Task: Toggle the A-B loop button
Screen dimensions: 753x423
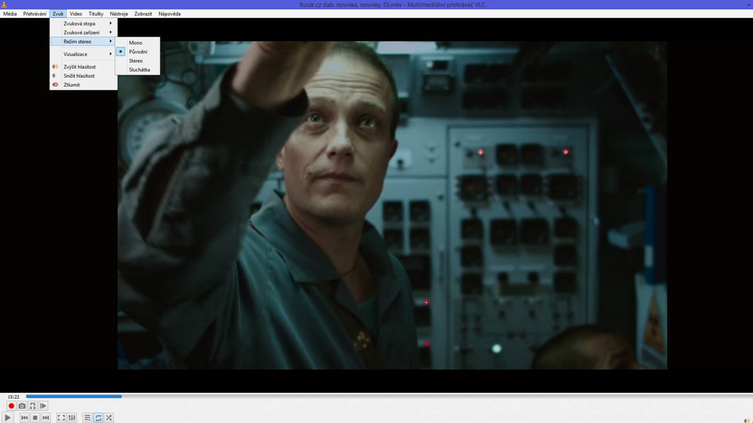Action: (32, 406)
